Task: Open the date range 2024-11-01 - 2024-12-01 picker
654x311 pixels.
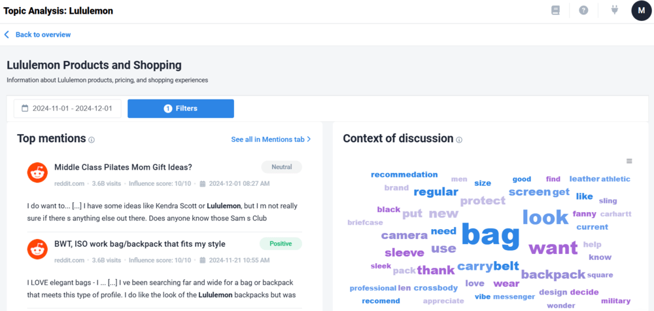Action: pyautogui.click(x=67, y=109)
